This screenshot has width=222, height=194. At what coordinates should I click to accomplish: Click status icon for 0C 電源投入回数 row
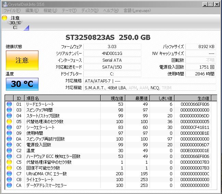[9, 145]
